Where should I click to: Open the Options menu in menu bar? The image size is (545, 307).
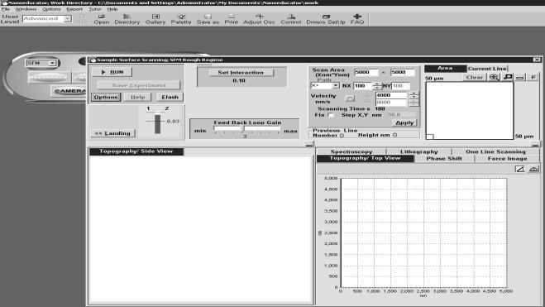coord(51,9)
